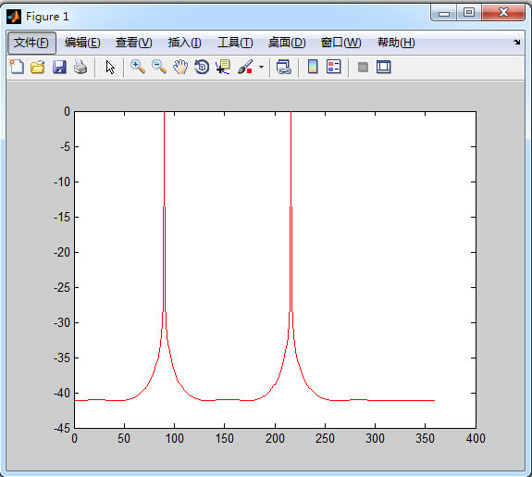Click the New Figure icon
The image size is (532, 477).
(x=17, y=67)
